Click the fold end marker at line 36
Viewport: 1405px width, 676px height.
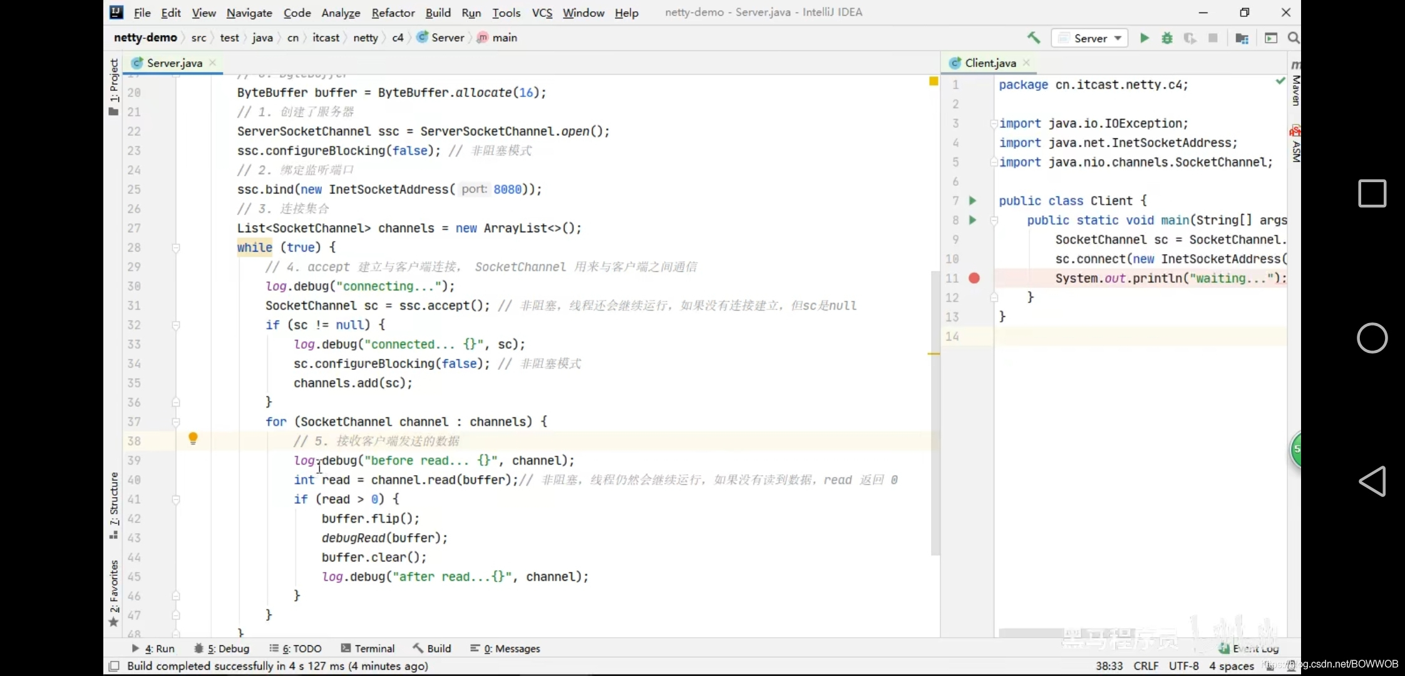pyautogui.click(x=176, y=402)
